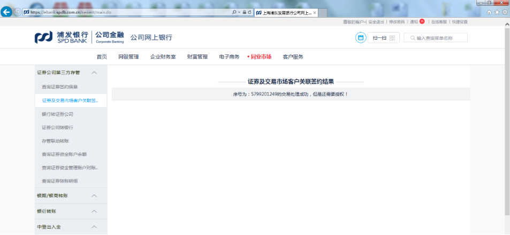This screenshot has width=510, height=235.
Task: Close the 上海浦东发展银行 browser tab
Action: (314, 12)
